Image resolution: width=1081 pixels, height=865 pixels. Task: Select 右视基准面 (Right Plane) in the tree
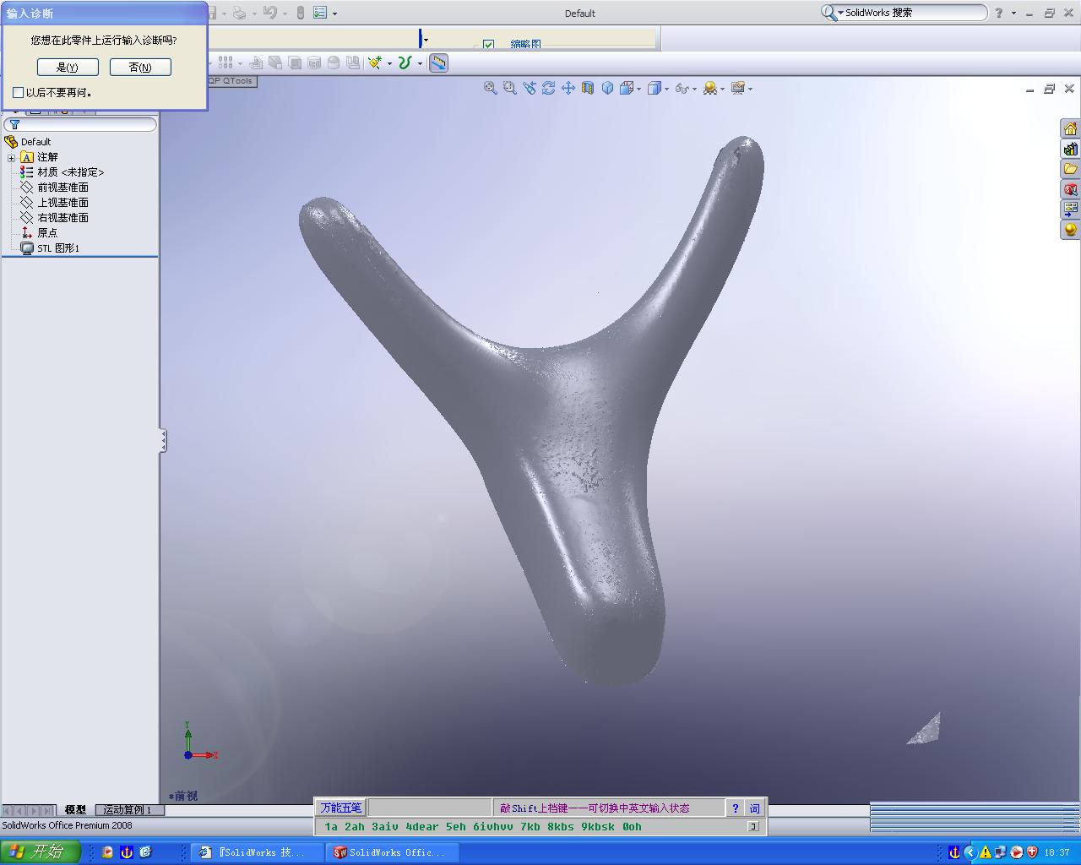(x=62, y=218)
